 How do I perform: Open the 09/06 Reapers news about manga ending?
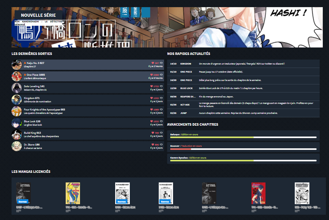click(x=243, y=97)
